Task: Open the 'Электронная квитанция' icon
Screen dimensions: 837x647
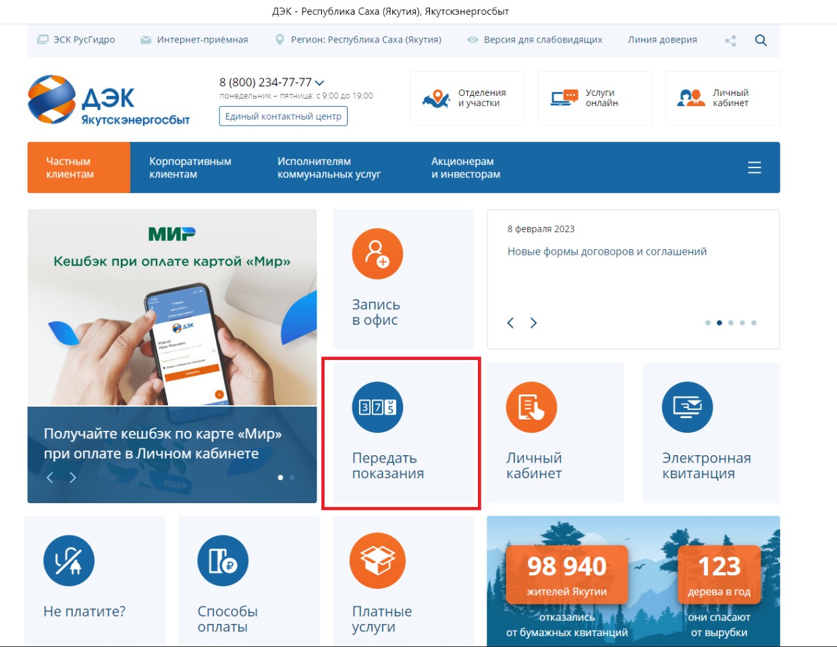Action: [x=687, y=407]
